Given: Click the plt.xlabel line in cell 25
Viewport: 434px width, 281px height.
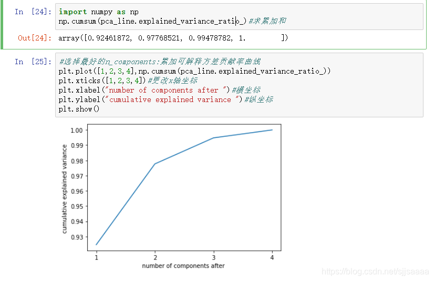Looking at the screenshot, I should [x=159, y=91].
